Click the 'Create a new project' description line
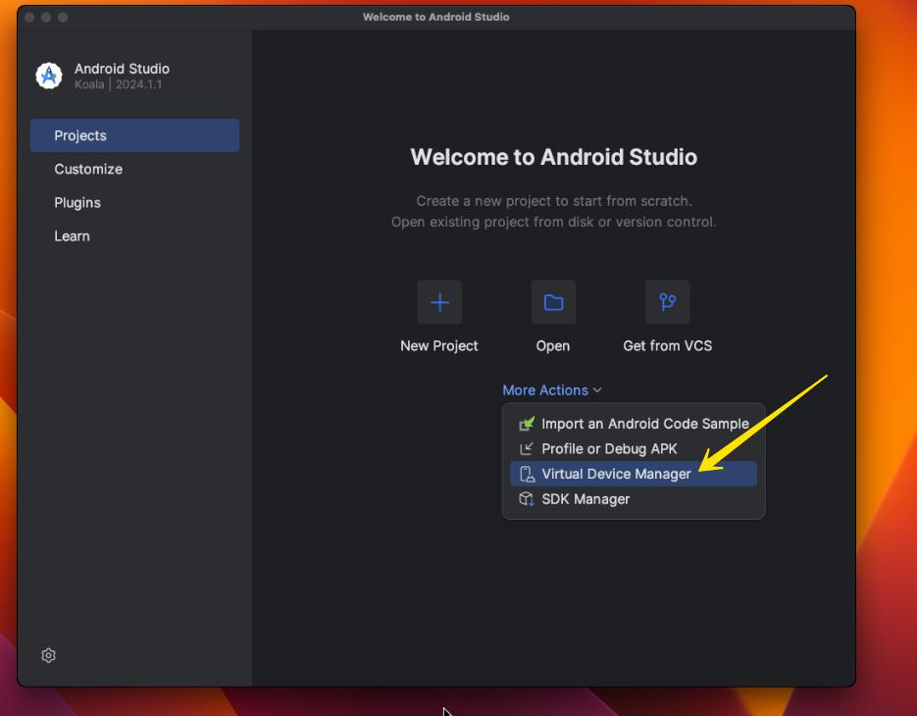This screenshot has width=917, height=716. (x=554, y=201)
